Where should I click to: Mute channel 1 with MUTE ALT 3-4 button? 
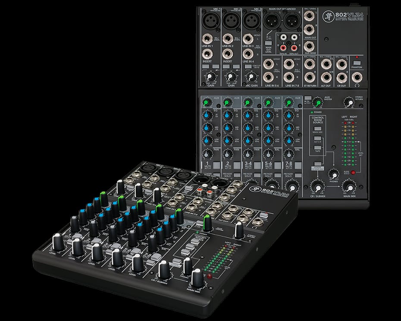click(x=216, y=165)
